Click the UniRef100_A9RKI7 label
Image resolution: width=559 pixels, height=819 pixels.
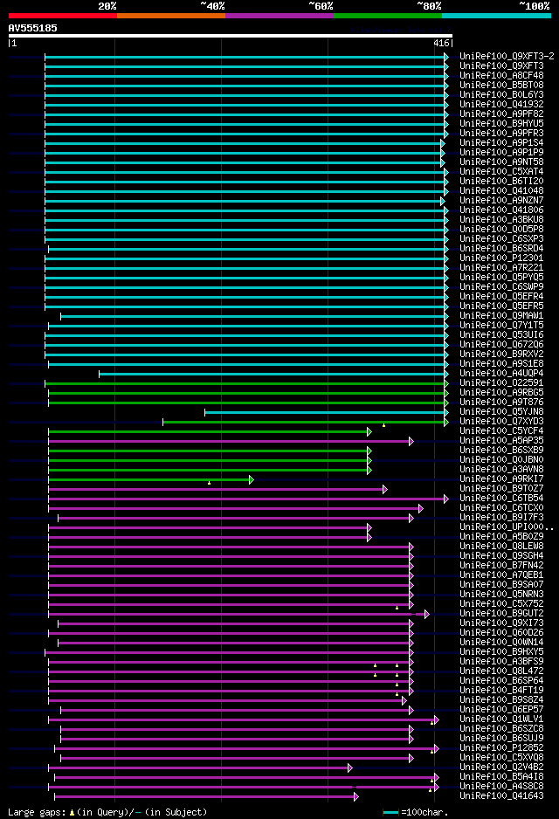pos(501,479)
